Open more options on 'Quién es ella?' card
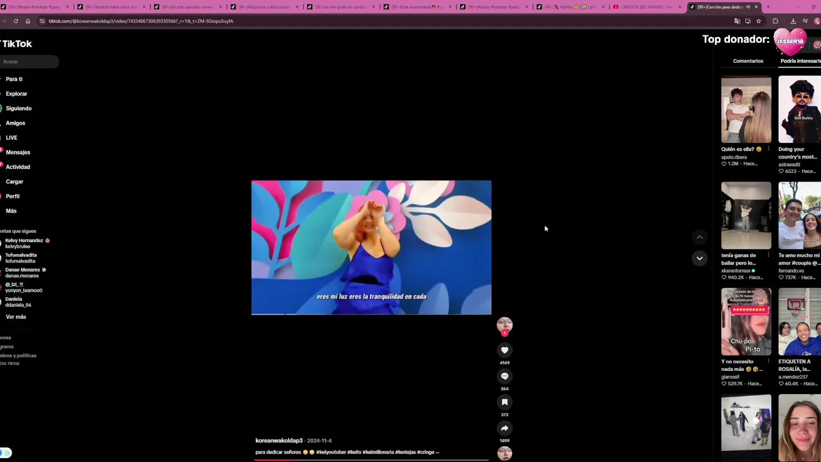This screenshot has width=821, height=462. (x=768, y=149)
